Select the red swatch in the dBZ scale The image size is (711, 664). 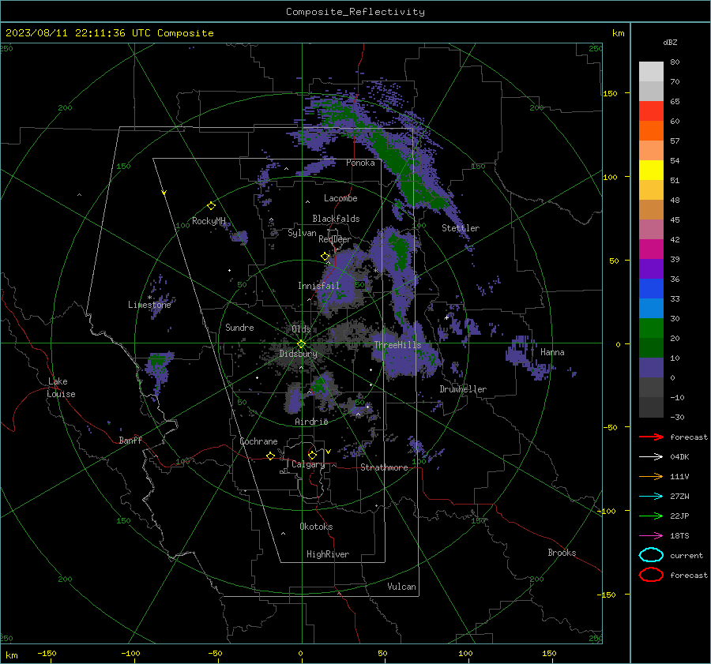point(651,111)
